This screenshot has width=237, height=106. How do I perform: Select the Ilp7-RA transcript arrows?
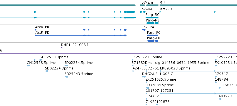tap(143, 12)
